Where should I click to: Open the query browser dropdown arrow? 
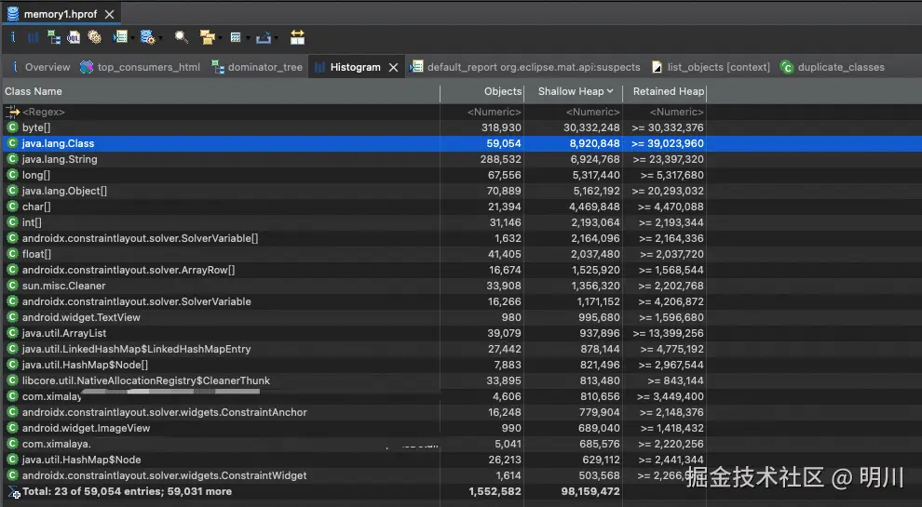(161, 39)
